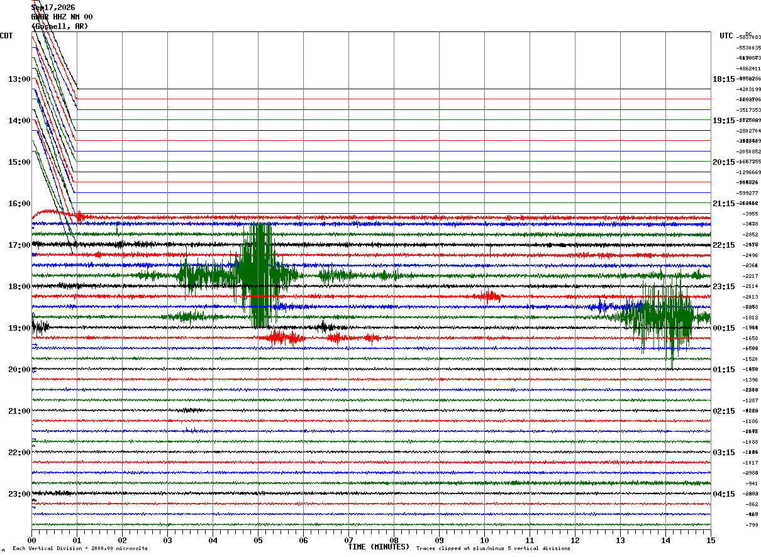Click the small red burst near minute 10
The width and height of the screenshot is (761, 557).
click(488, 296)
